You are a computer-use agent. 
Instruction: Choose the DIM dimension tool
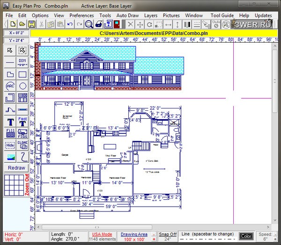pyautogui.click(x=22, y=62)
